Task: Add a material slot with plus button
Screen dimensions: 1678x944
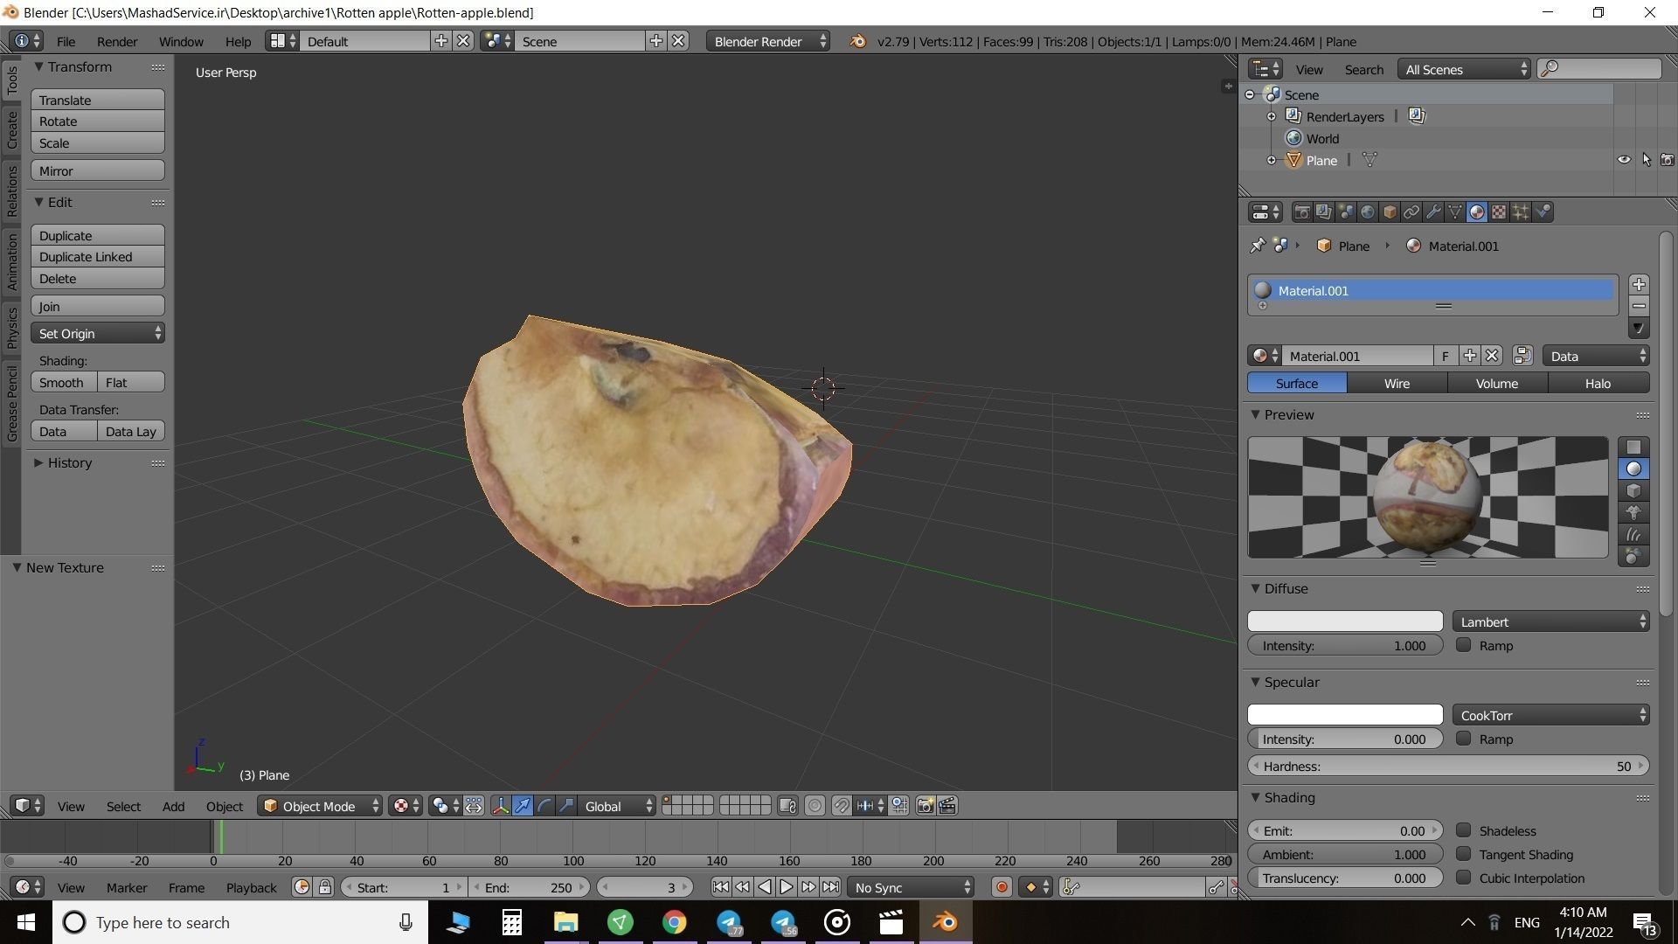Action: 1639,285
